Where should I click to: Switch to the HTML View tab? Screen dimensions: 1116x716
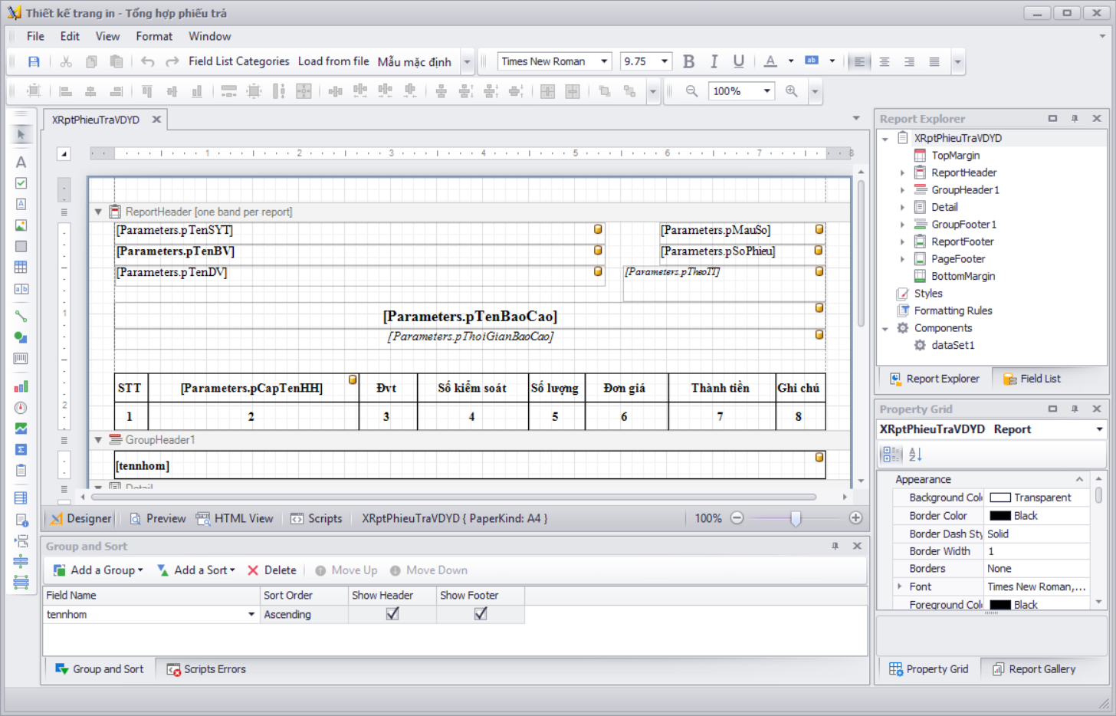click(235, 518)
